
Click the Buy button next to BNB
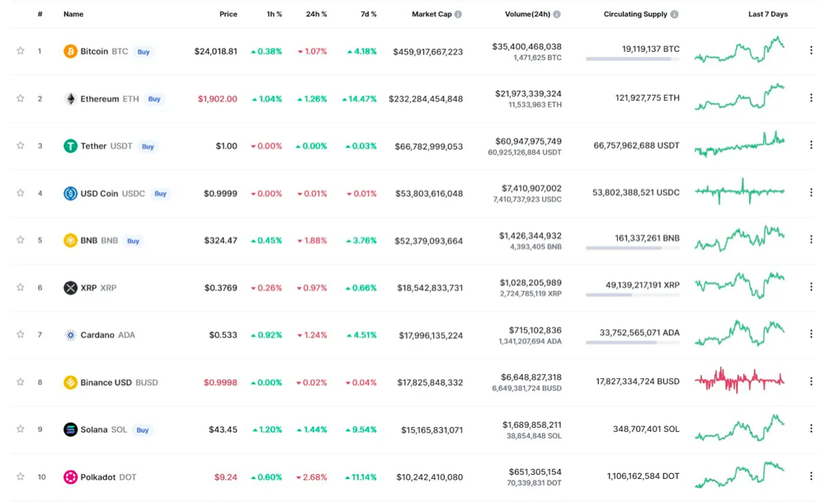click(x=133, y=241)
